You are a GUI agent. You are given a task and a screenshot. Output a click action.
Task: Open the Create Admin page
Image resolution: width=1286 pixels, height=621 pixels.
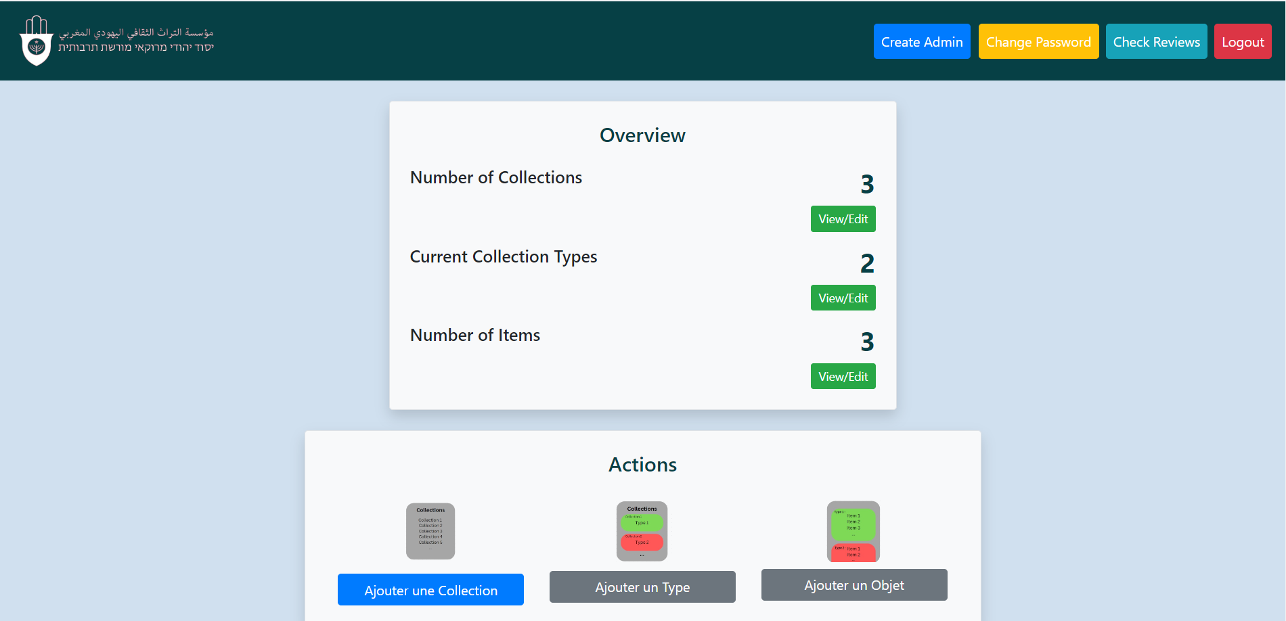[921, 42]
